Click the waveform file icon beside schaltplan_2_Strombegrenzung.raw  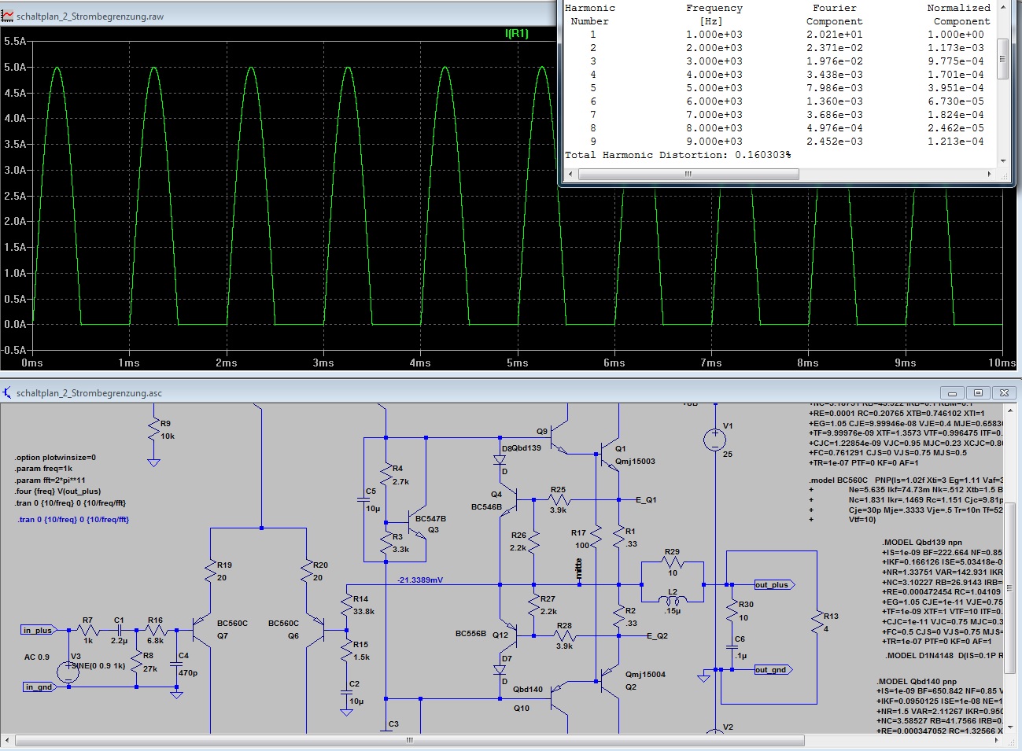coord(8,16)
